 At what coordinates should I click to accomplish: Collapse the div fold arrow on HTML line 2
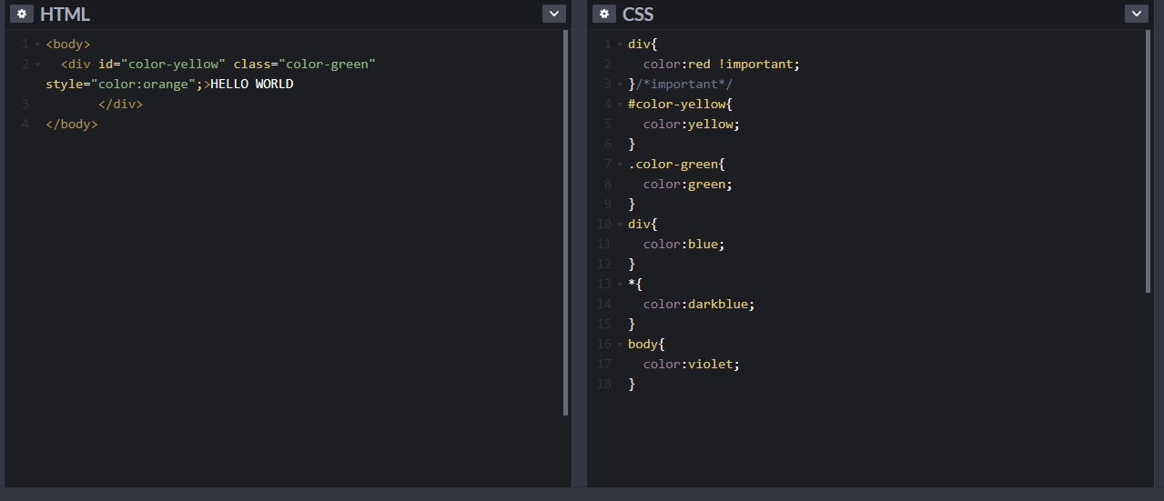pos(37,64)
